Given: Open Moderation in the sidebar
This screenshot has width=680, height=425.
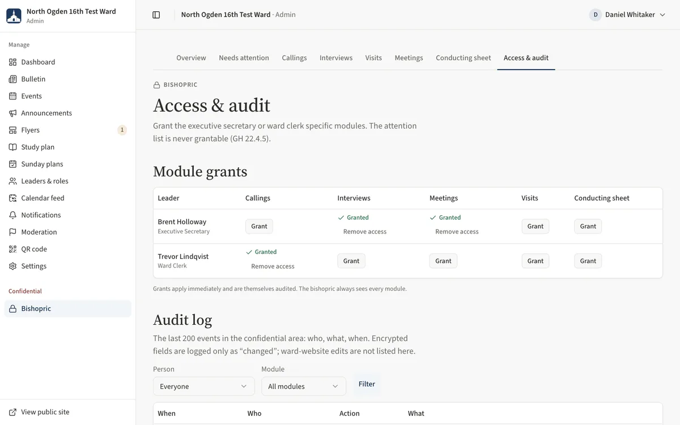Looking at the screenshot, I should (x=68, y=232).
